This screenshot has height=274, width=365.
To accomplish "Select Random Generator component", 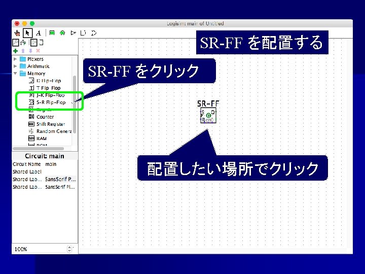I will pyautogui.click(x=50, y=131).
